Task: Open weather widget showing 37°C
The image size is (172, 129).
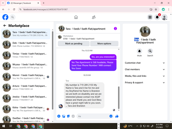Action: [x=128, y=126]
